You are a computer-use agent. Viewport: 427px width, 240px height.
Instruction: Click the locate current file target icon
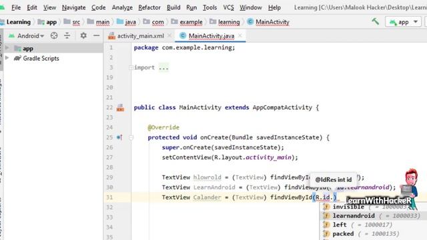pyautogui.click(x=54, y=35)
